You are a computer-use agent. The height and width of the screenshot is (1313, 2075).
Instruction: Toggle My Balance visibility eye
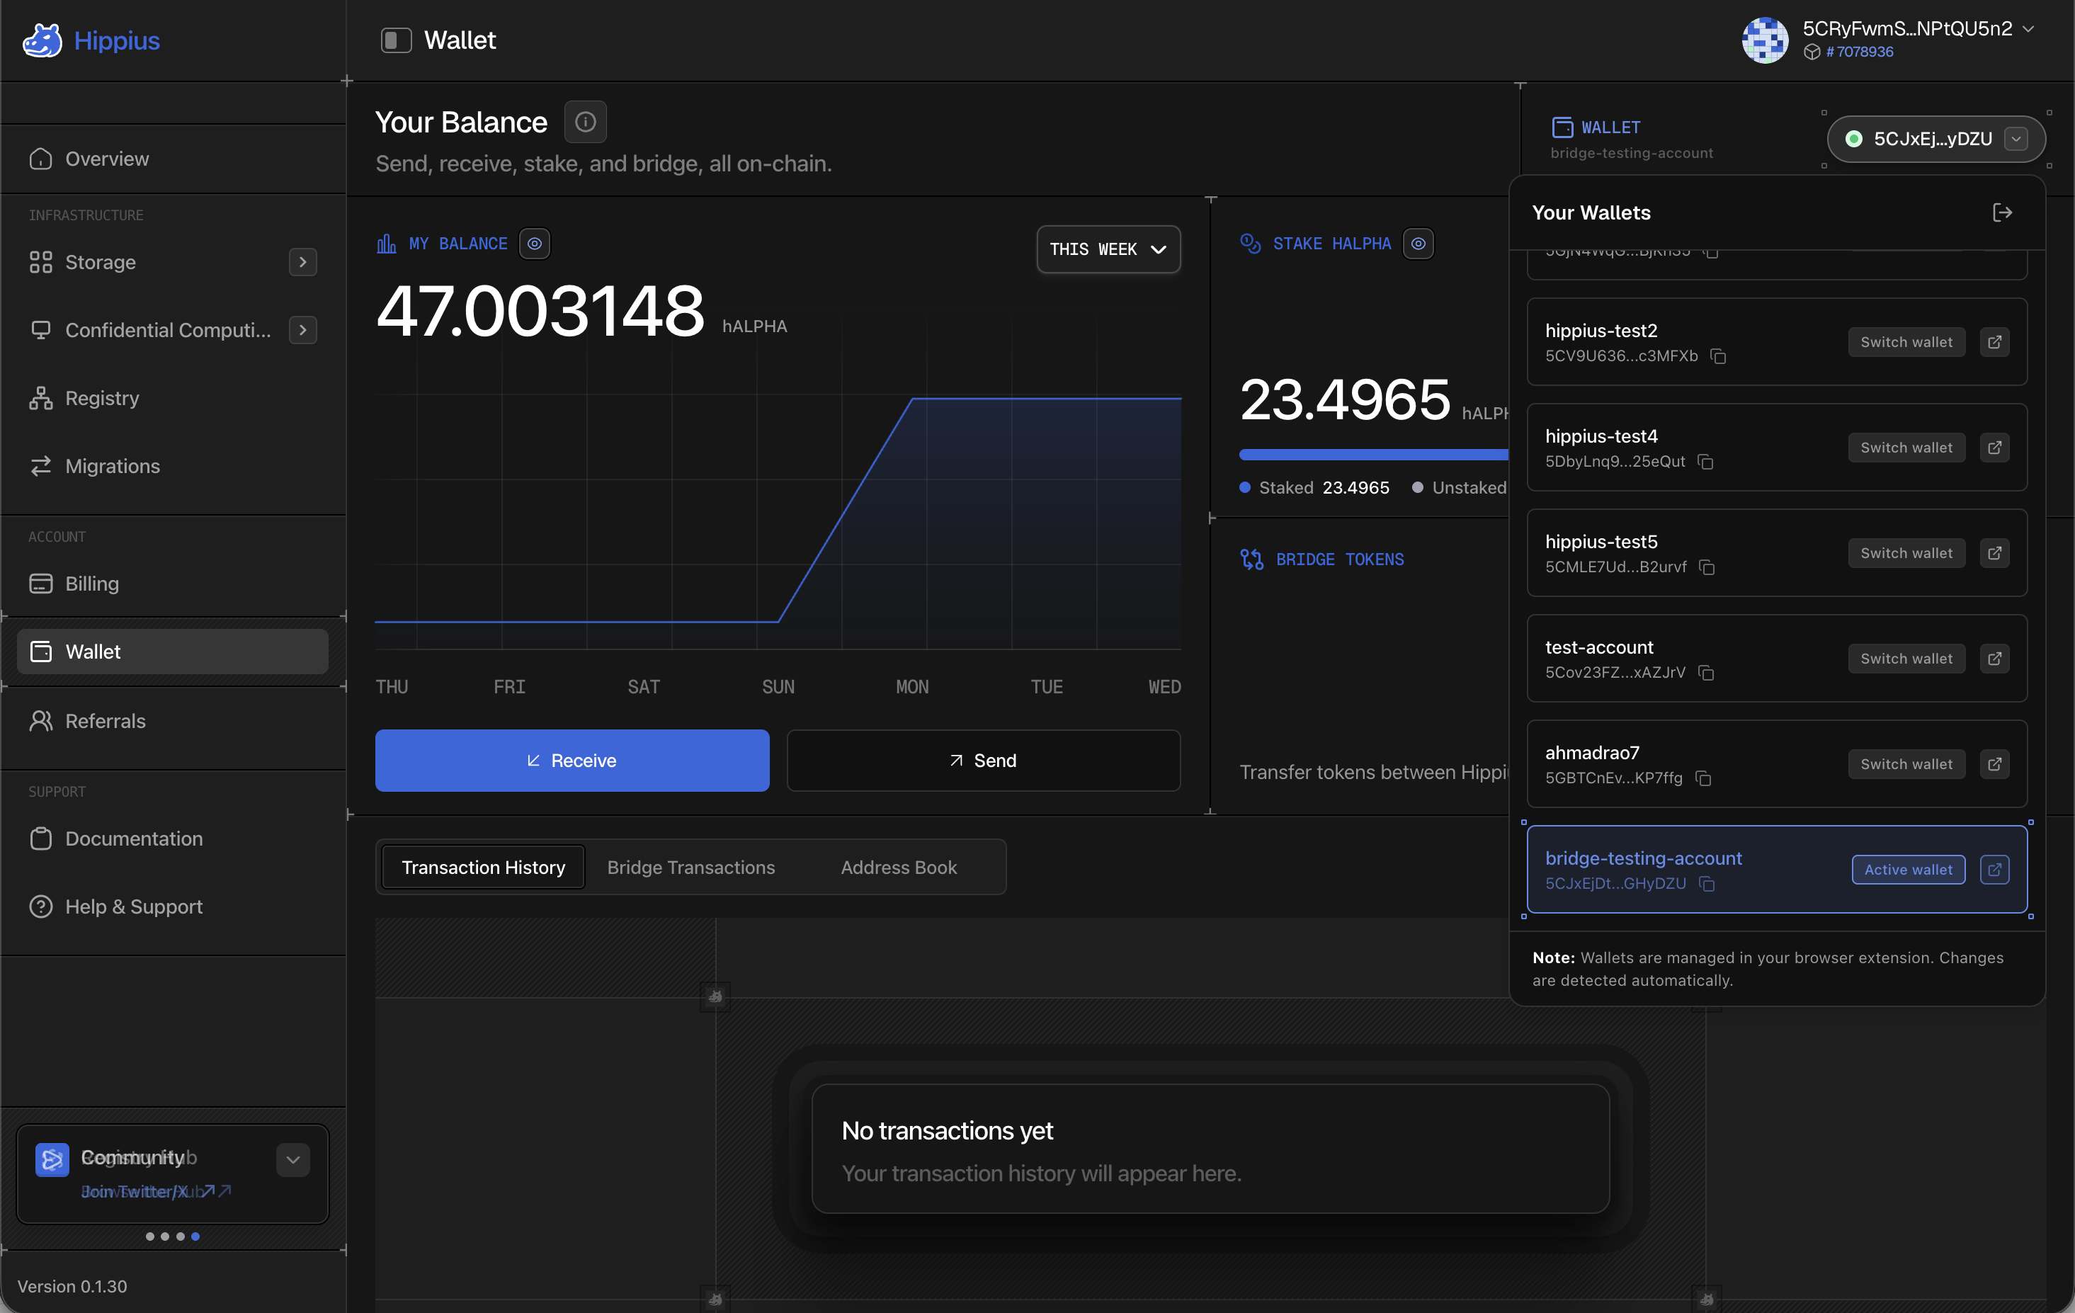click(x=534, y=244)
